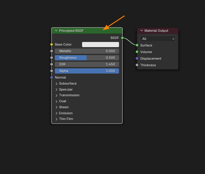
Task: Click the BSDF to Surface link
Action: coord(130,41)
